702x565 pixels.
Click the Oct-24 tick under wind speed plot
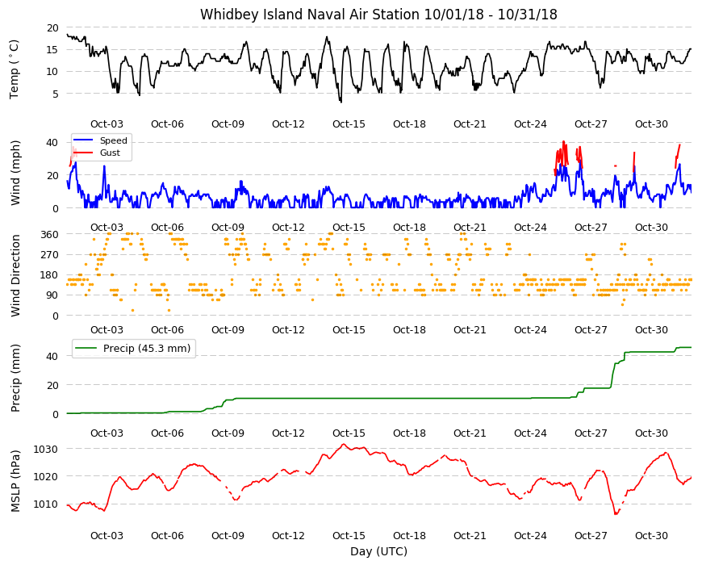point(530,227)
